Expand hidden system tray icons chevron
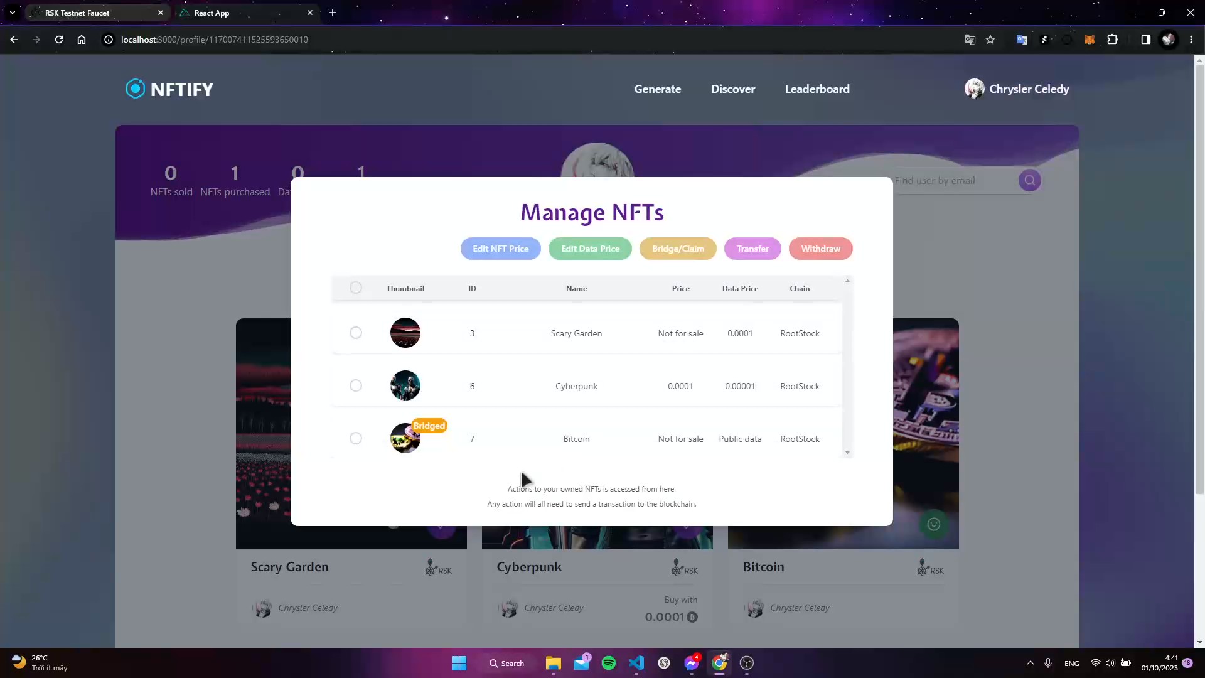 [1030, 663]
